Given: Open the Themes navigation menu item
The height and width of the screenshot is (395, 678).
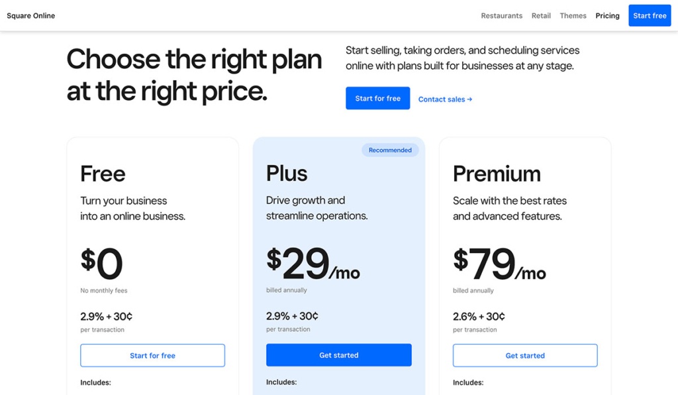Looking at the screenshot, I should [572, 15].
